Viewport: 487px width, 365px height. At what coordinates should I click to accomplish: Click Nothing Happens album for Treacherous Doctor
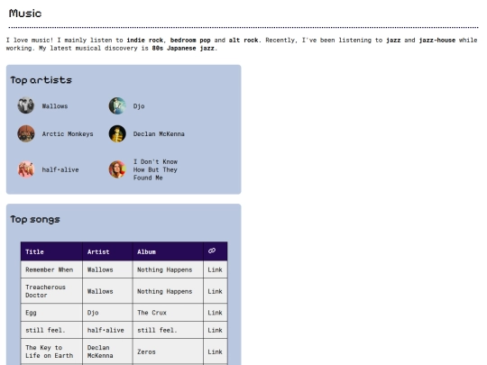click(168, 291)
